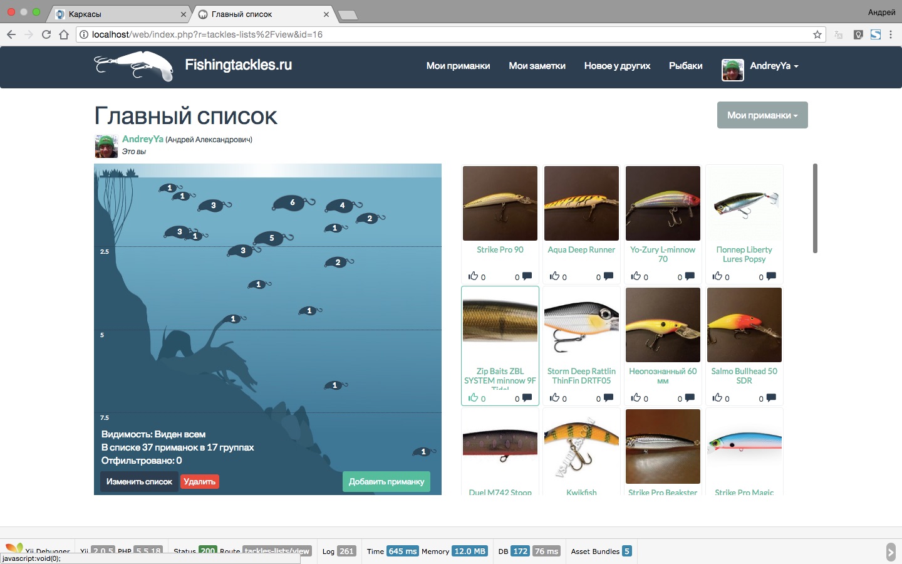
Task: Click user avatar beside AndreyYa name
Action: pos(106,146)
